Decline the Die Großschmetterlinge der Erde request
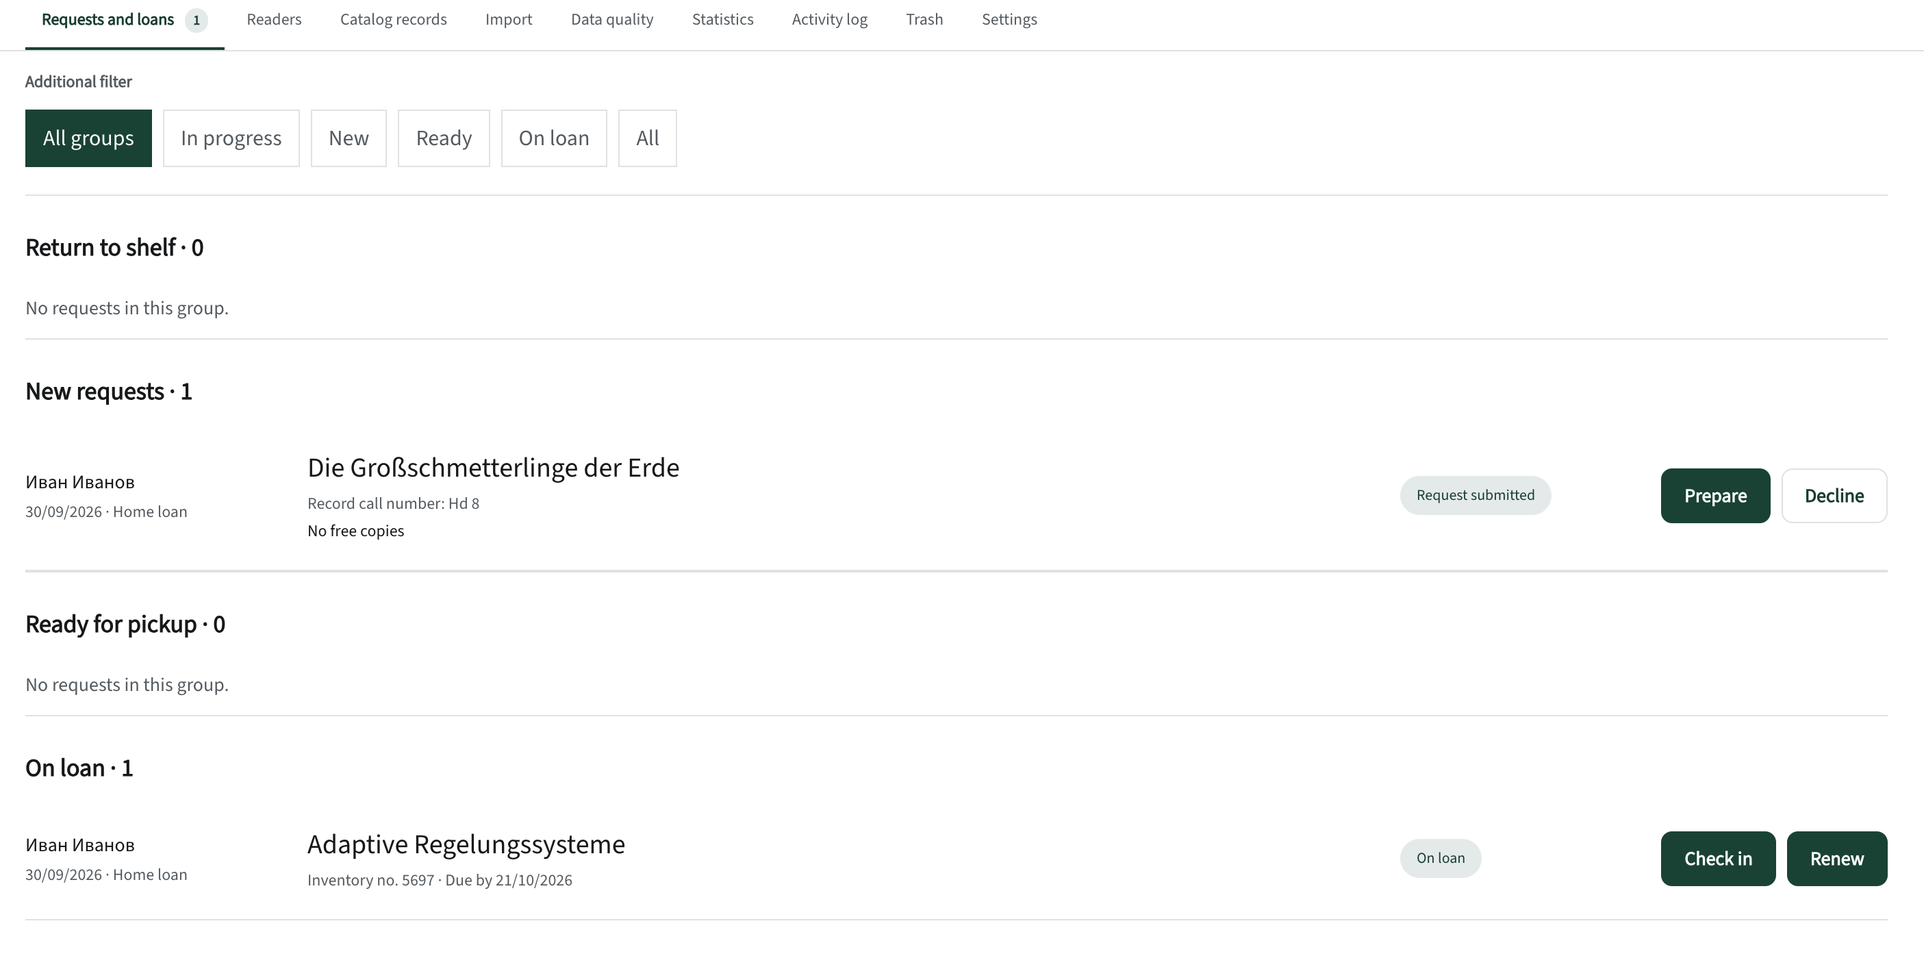This screenshot has height=956, width=1924. coord(1834,496)
